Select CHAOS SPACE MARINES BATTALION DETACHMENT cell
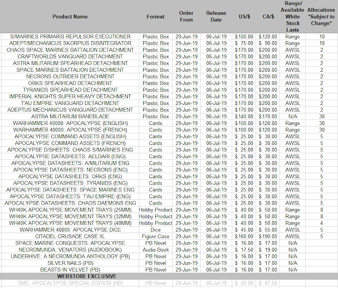This screenshot has width=338, height=288. (x=70, y=50)
